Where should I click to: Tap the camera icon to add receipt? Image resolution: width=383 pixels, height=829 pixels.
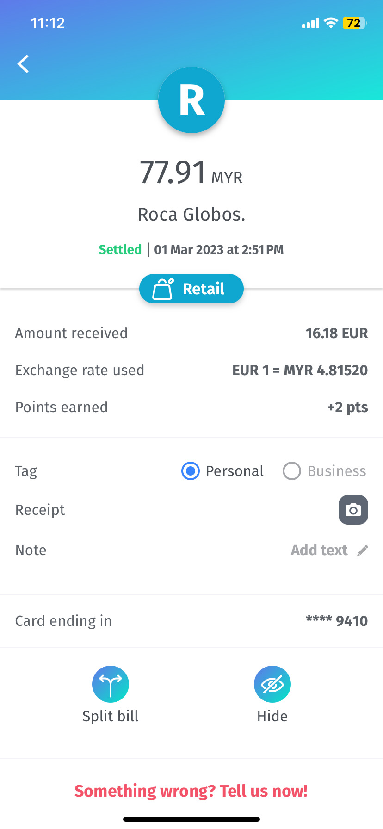353,510
